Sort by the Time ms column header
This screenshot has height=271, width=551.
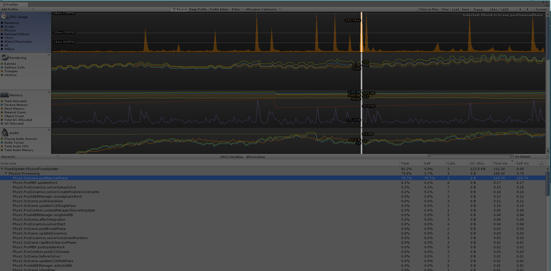point(503,163)
